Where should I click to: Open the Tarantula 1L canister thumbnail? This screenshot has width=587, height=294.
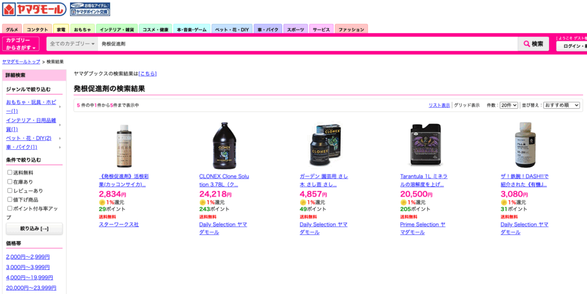(x=425, y=145)
